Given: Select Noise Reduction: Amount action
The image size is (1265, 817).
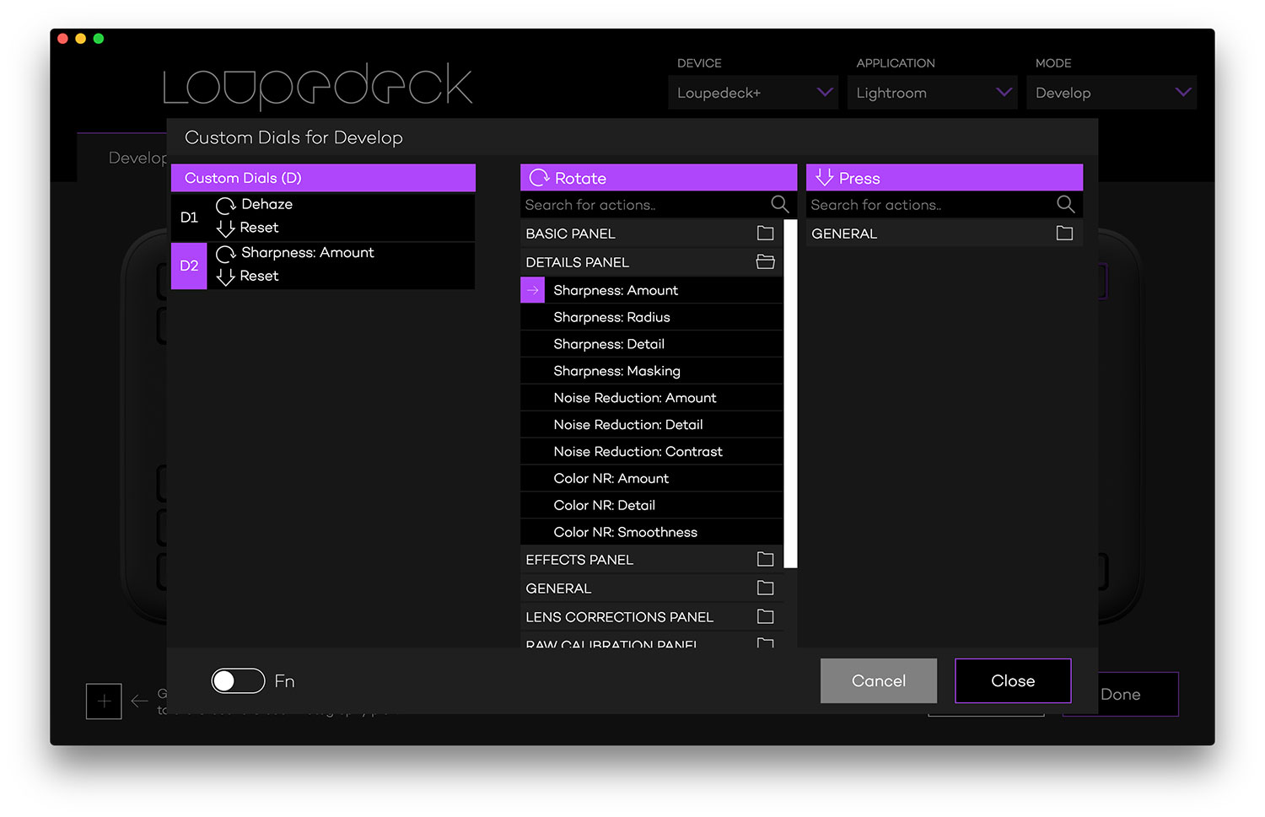Looking at the screenshot, I should 652,398.
